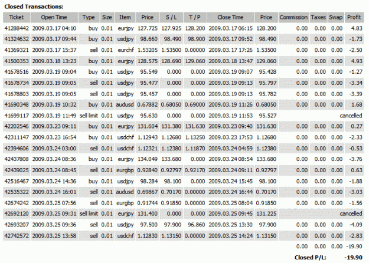Image resolution: width=369 pixels, height=263 pixels.
Task: Click open price 0.91744
Action: point(148,203)
